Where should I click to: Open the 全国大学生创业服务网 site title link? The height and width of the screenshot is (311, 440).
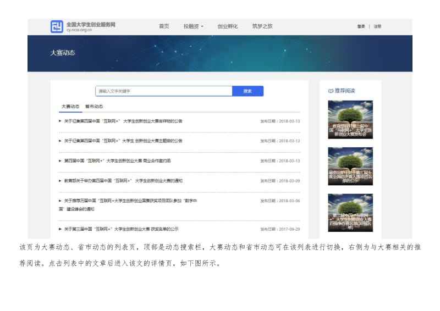click(91, 24)
